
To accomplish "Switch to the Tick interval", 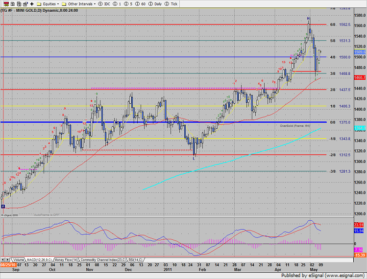I will click(x=171, y=4).
